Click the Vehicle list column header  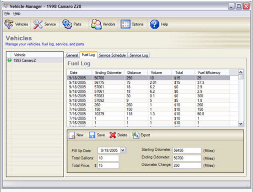pyautogui.click(x=37, y=55)
